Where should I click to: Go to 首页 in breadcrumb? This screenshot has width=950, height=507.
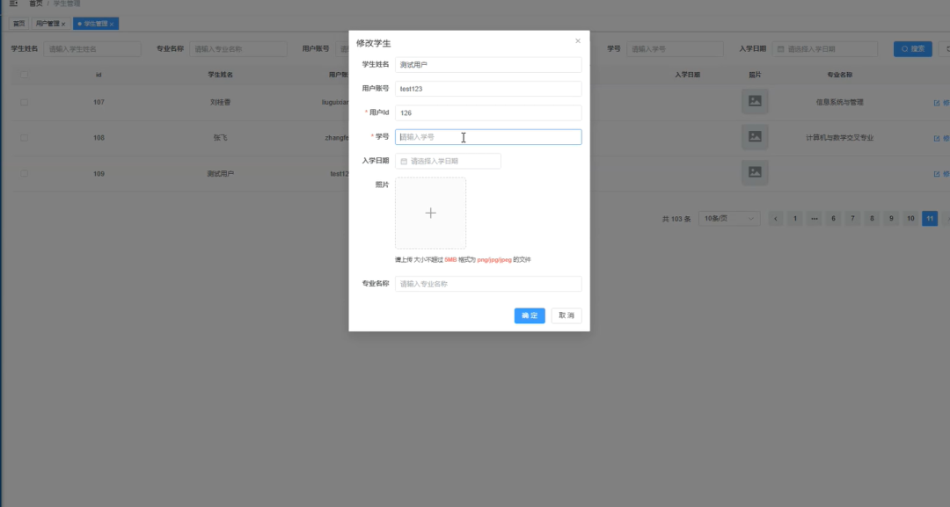point(36,4)
